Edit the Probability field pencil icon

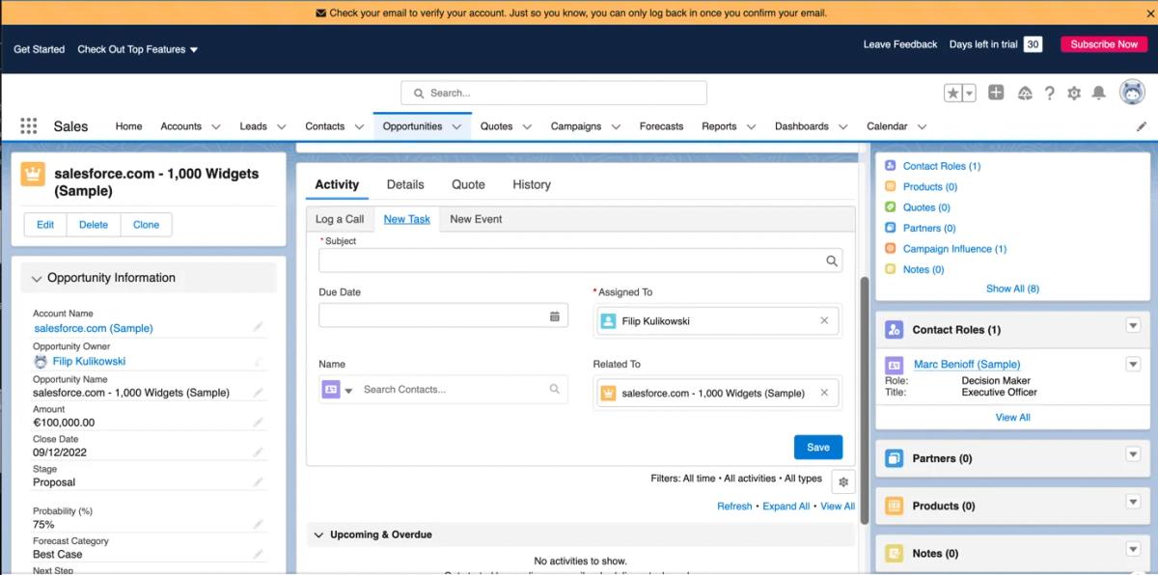(x=258, y=524)
